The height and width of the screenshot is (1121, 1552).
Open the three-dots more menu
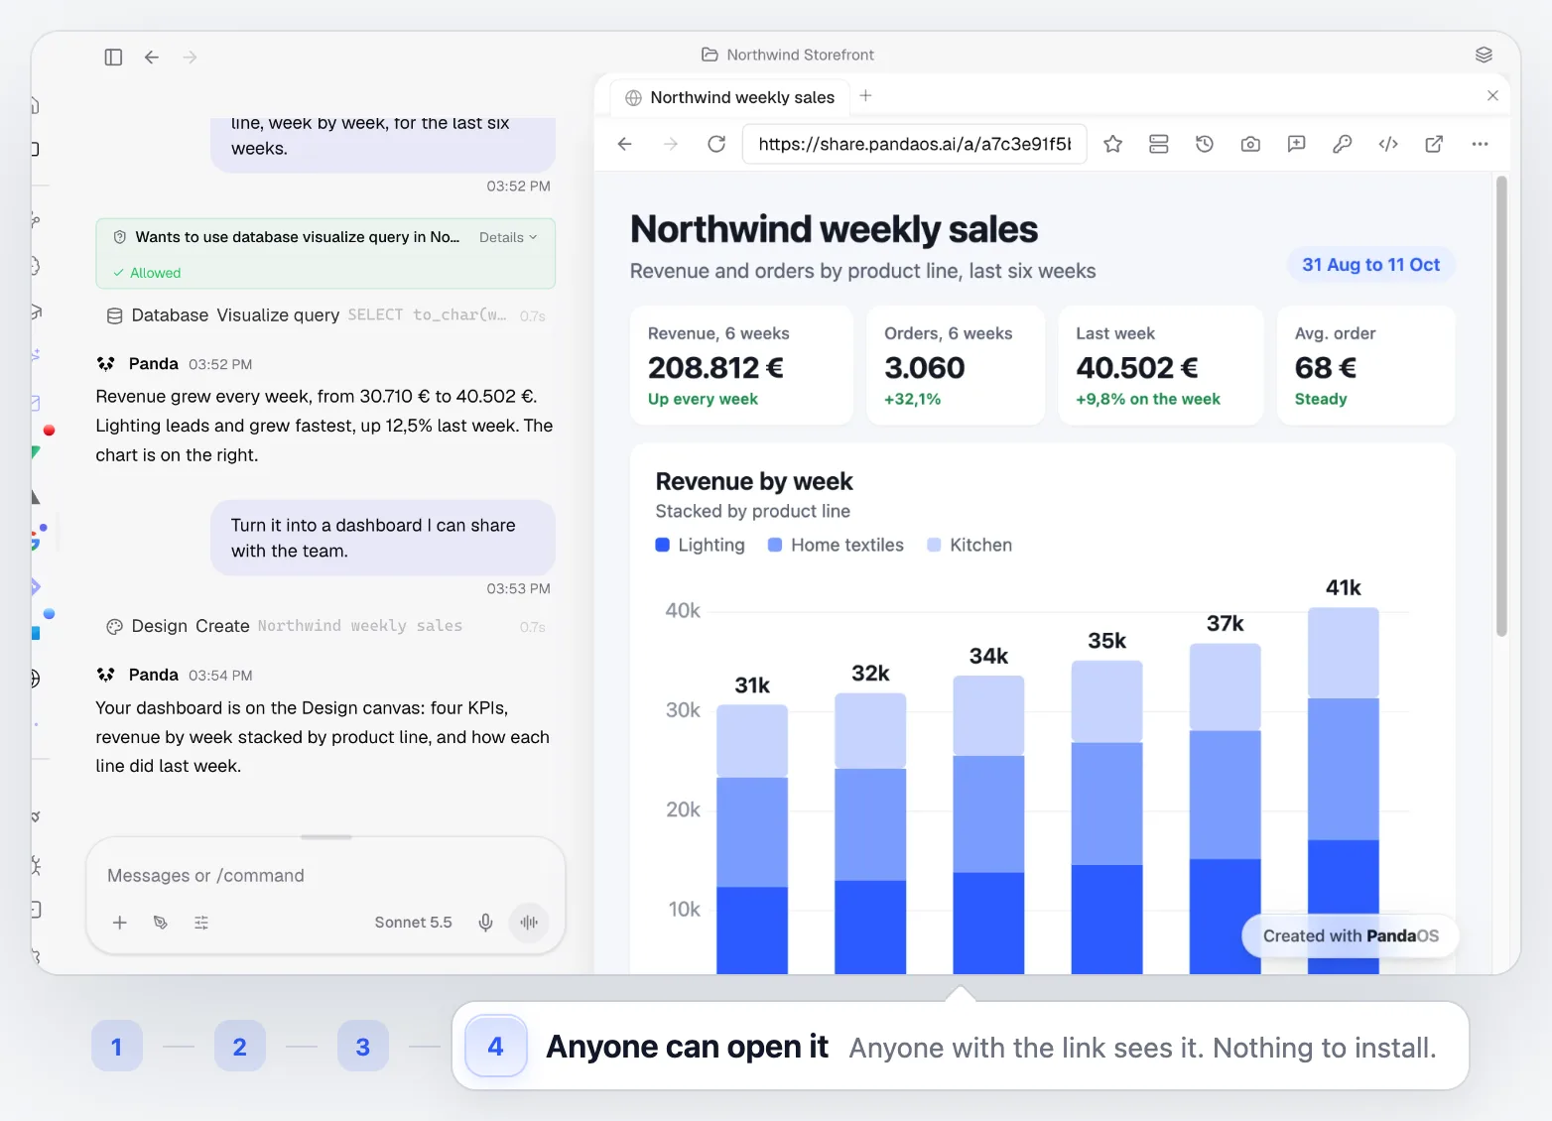pyautogui.click(x=1480, y=144)
